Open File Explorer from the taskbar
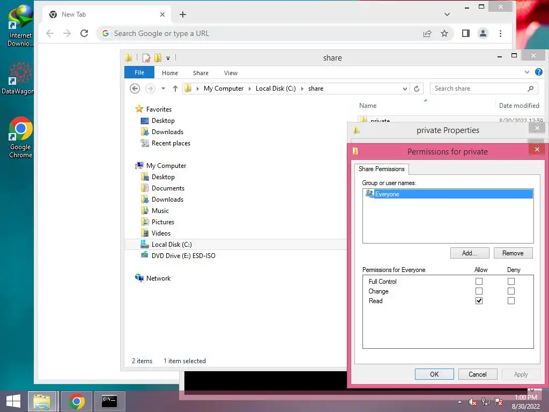This screenshot has height=412, width=549. point(42,401)
